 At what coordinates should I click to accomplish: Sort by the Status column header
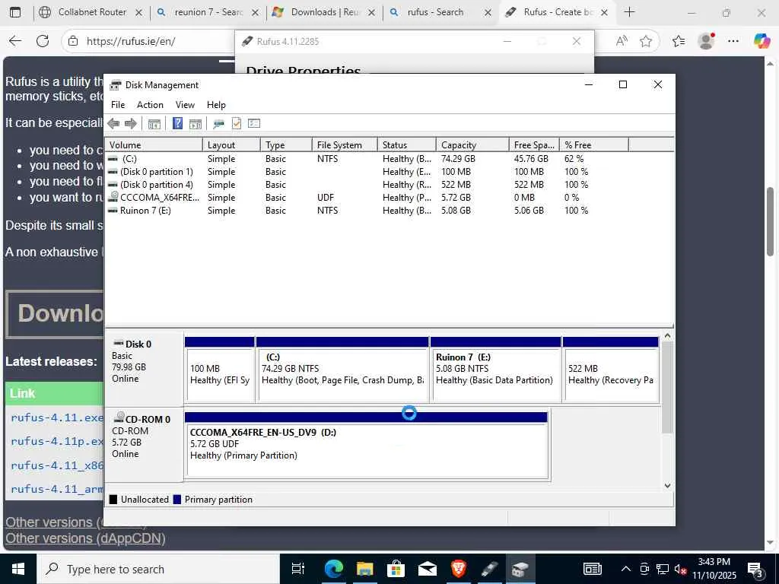point(407,145)
